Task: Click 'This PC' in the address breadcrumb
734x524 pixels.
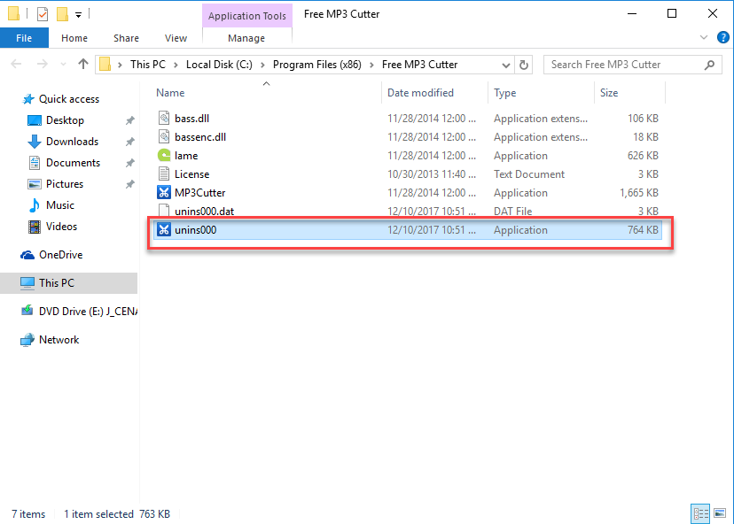Action: 148,65
